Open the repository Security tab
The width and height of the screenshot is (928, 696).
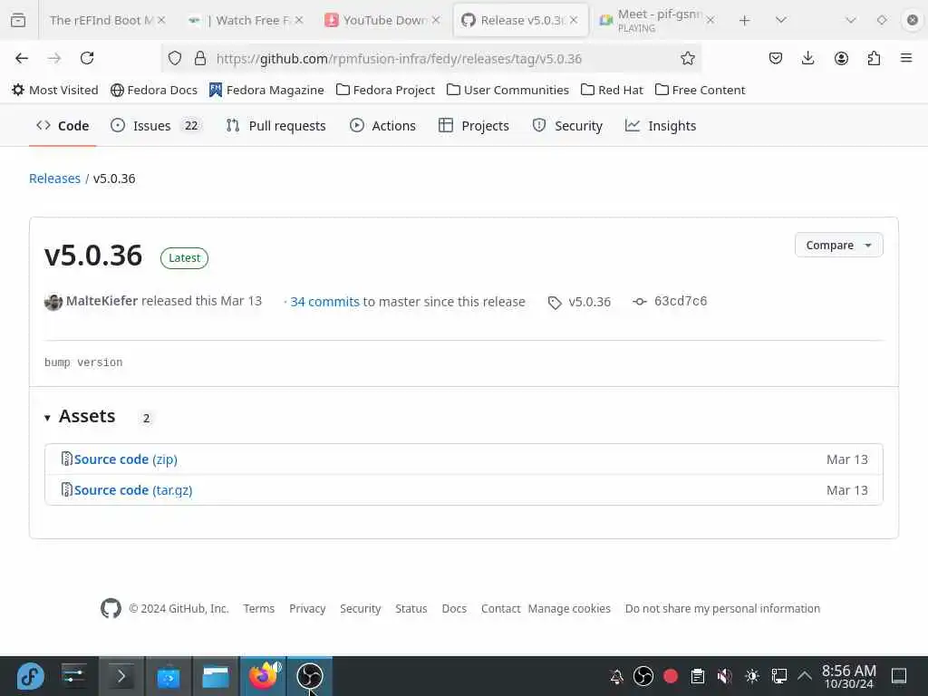[x=567, y=125]
